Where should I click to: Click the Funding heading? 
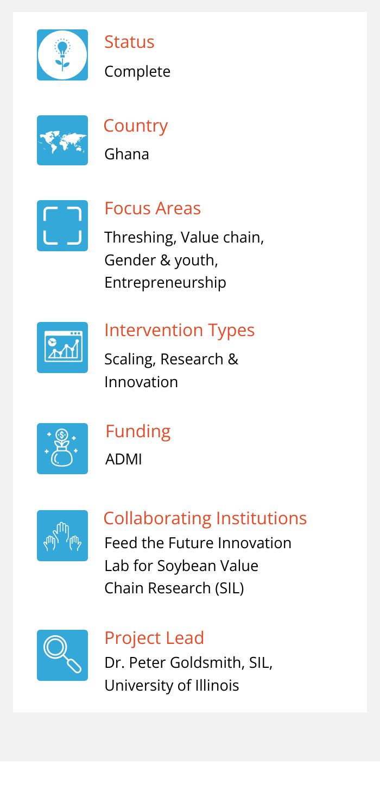pos(138,431)
